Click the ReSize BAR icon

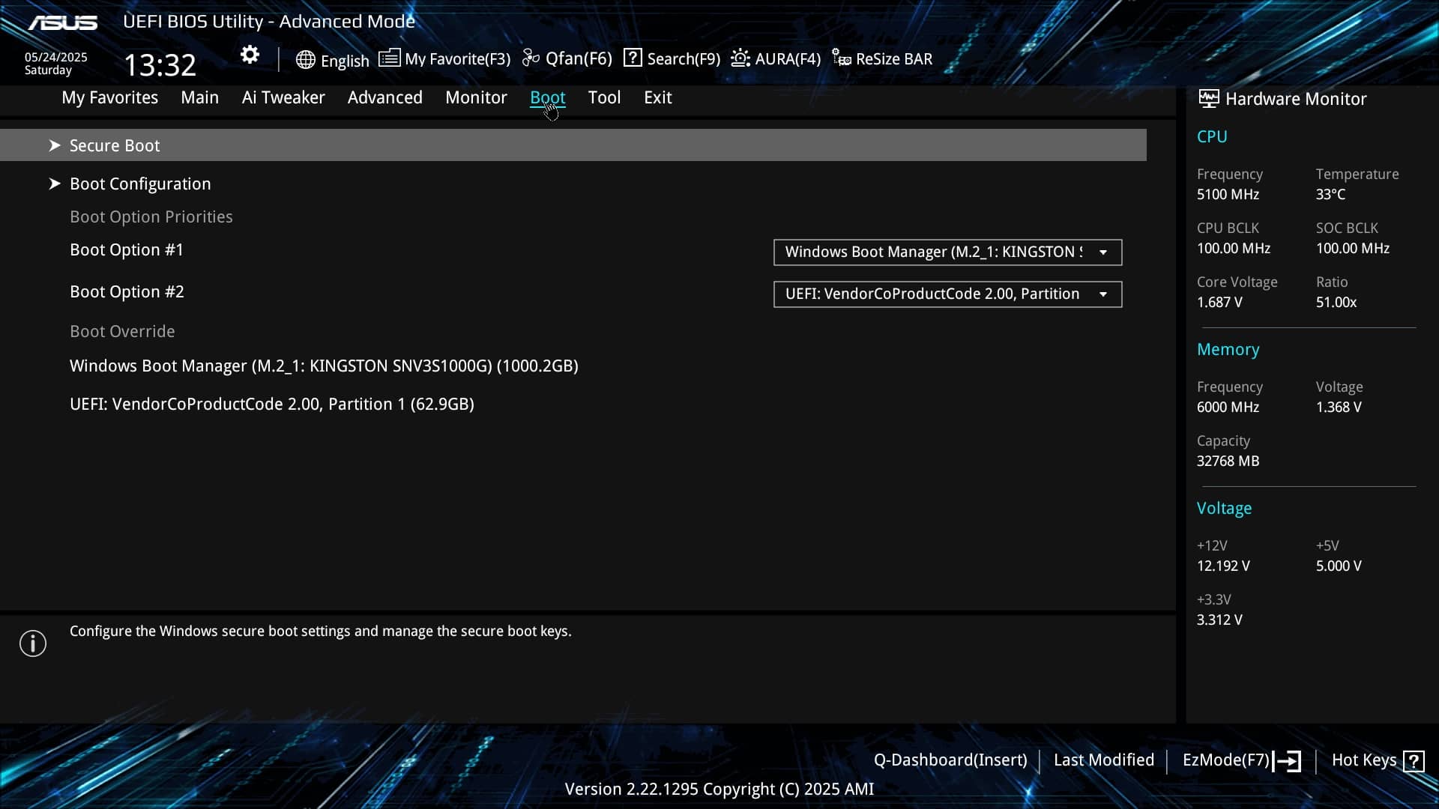[x=842, y=58]
